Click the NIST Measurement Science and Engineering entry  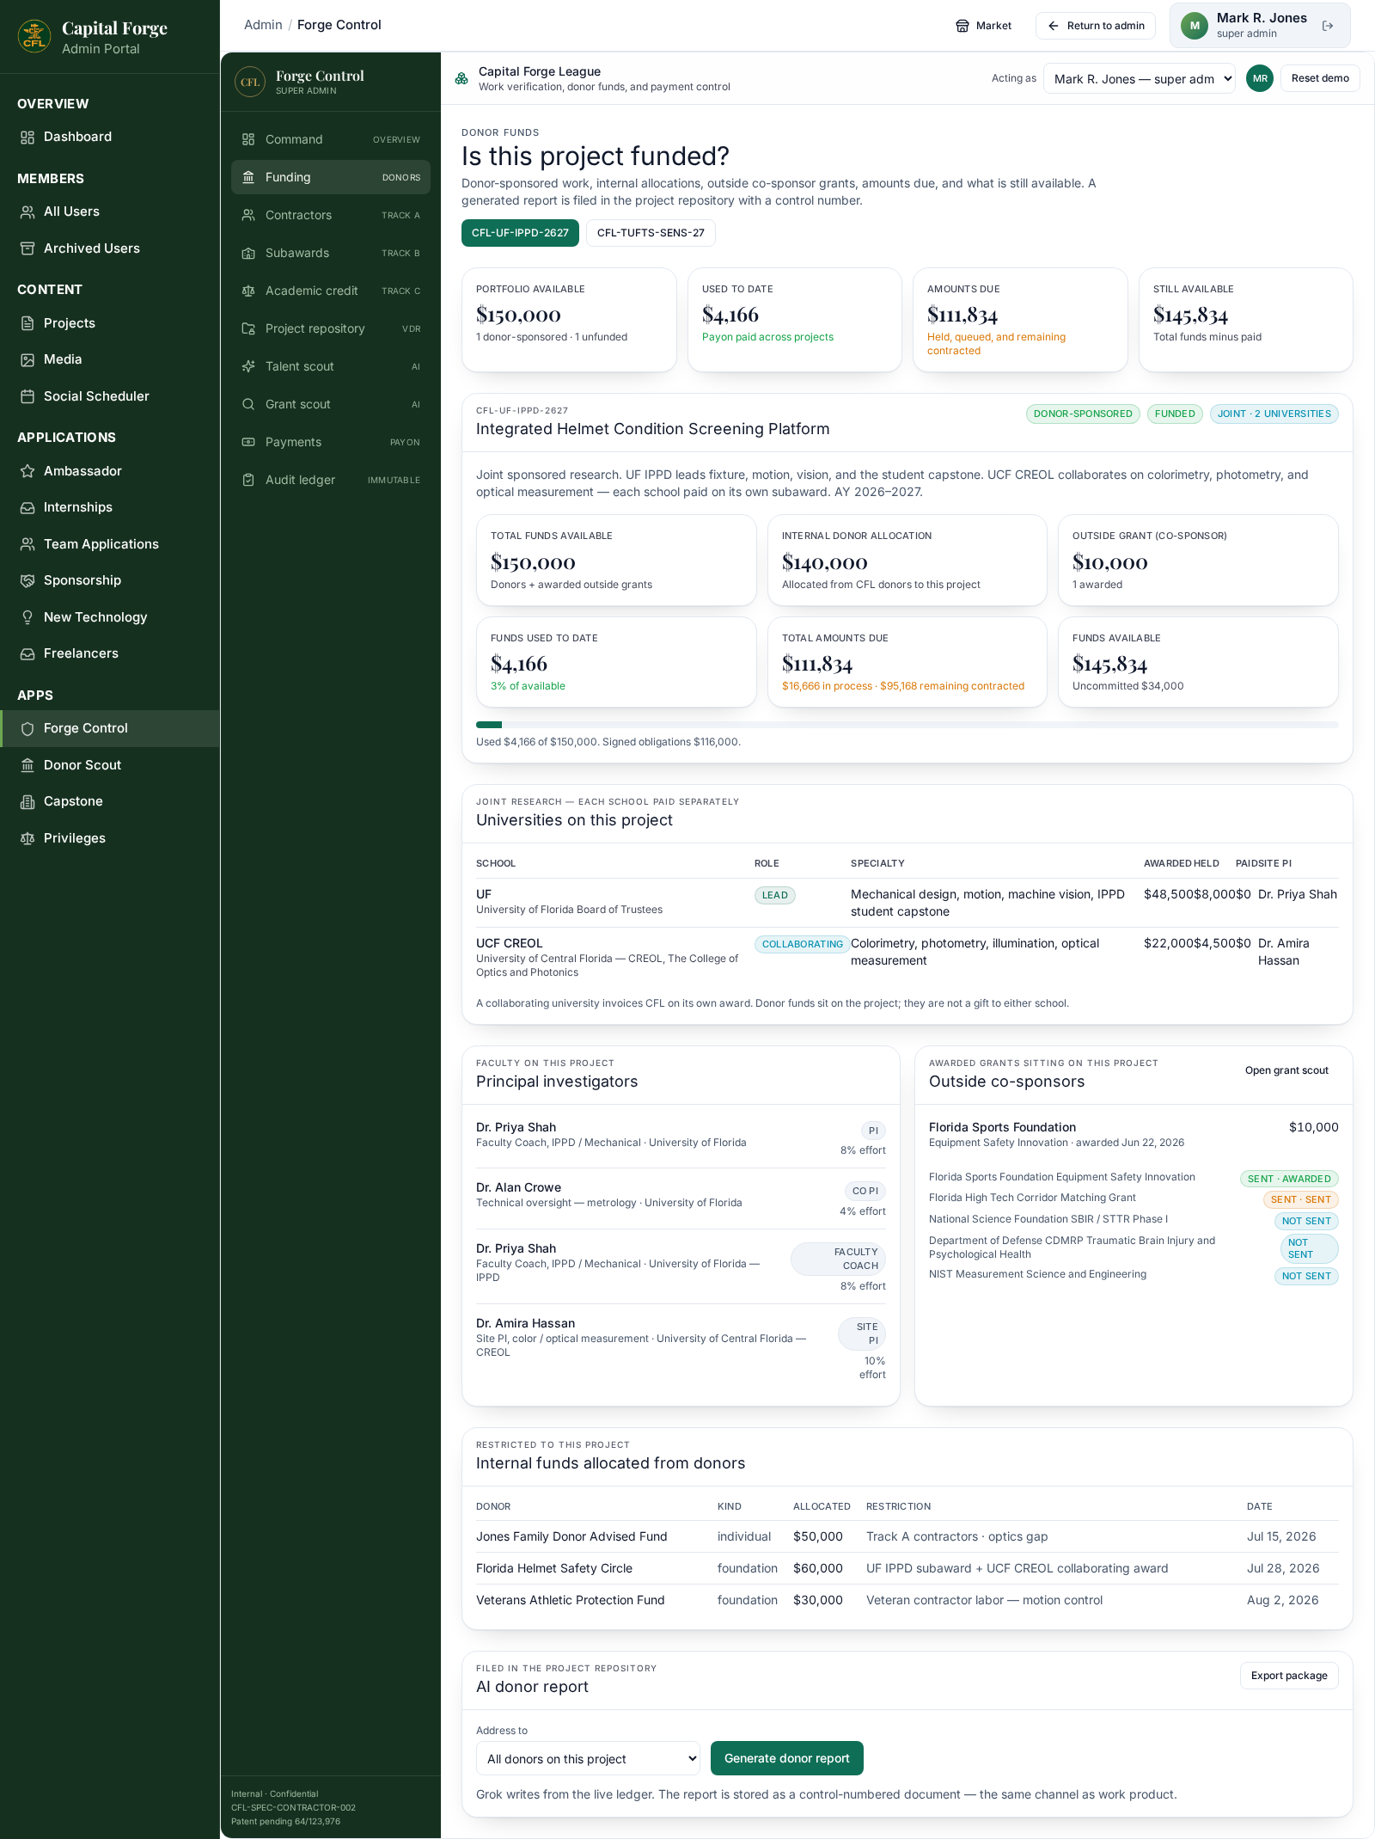click(x=1134, y=1276)
